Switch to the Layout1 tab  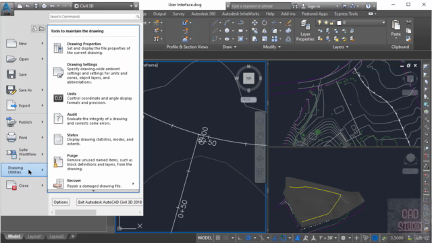34,236
